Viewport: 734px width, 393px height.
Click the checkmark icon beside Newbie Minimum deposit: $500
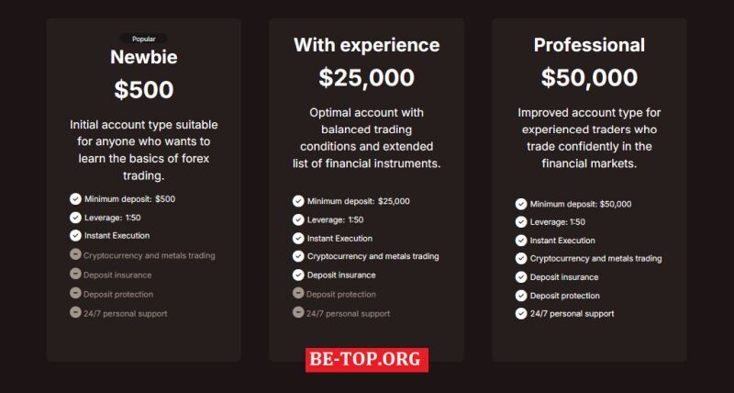pyautogui.click(x=75, y=199)
